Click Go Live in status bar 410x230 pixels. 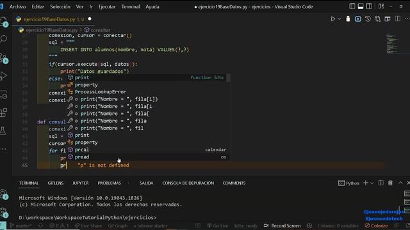(x=217, y=226)
